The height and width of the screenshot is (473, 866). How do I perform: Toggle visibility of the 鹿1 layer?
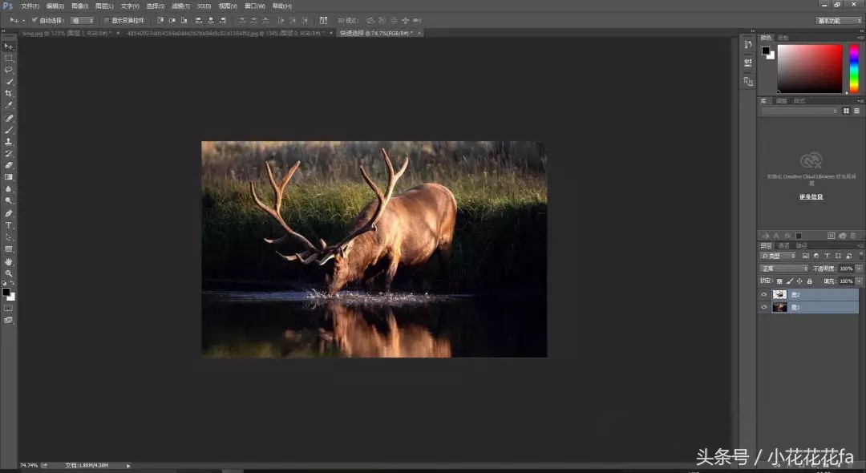point(764,307)
